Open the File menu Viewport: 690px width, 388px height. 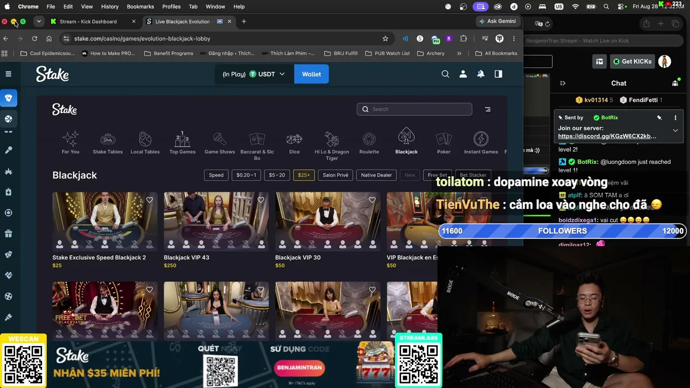point(51,6)
